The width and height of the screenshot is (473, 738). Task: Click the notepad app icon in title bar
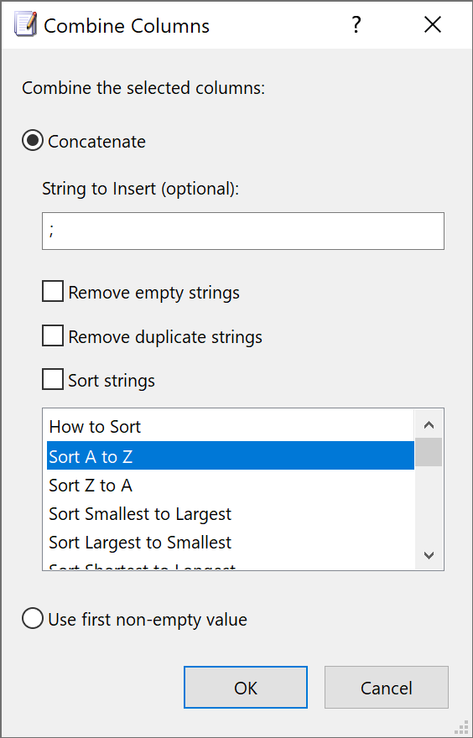(x=25, y=25)
